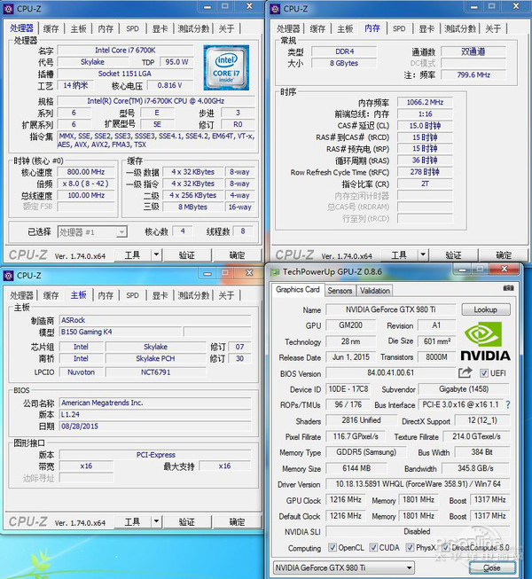Click the Close button in GPU-Z
Image resolution: width=532 pixels, height=579 pixels.
tap(492, 567)
